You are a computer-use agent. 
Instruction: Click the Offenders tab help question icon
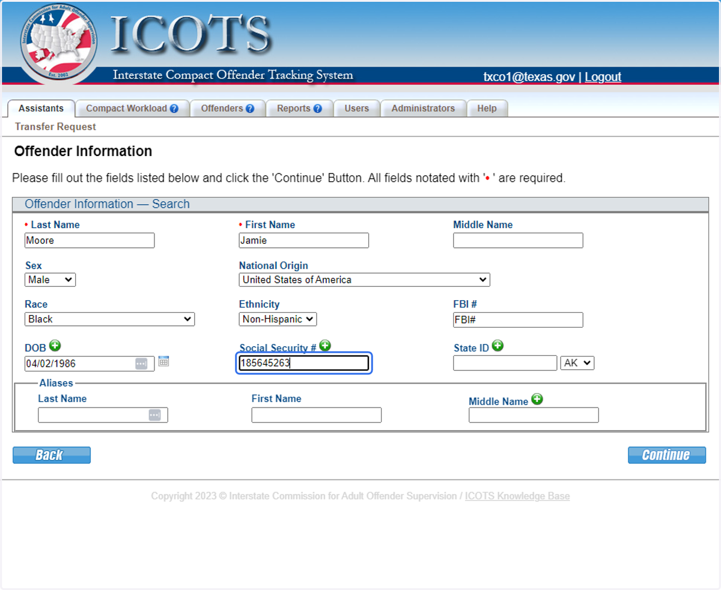pos(250,109)
